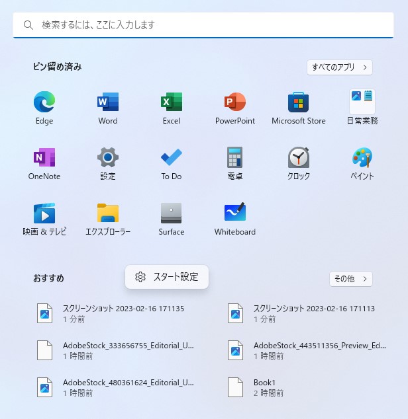This screenshot has height=419, width=408.
Task: Expand その他 recommended items
Action: coord(350,279)
